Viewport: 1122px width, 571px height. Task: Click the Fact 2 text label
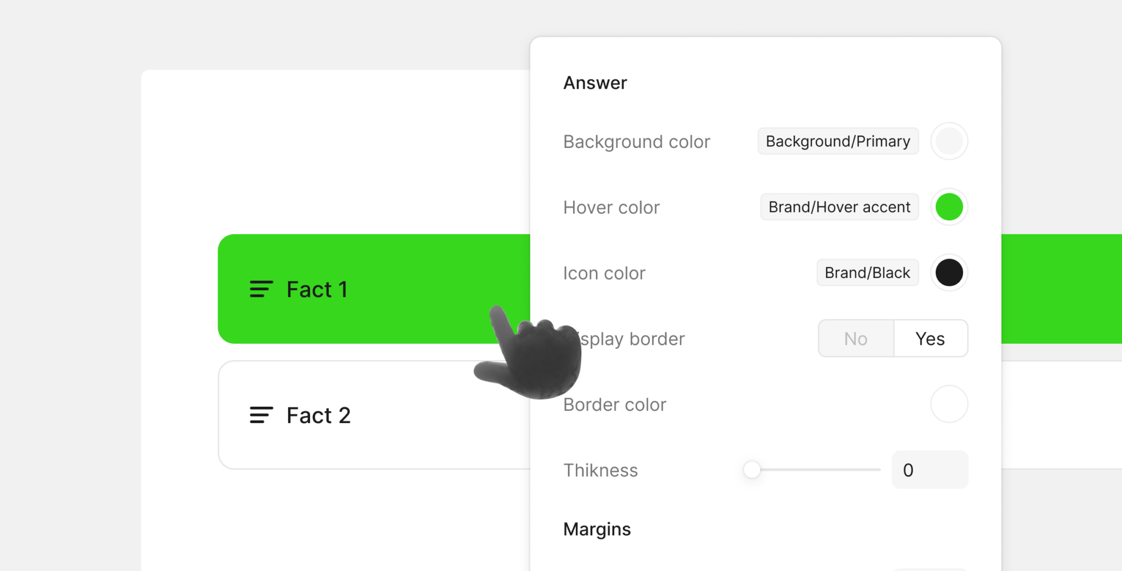coord(318,415)
